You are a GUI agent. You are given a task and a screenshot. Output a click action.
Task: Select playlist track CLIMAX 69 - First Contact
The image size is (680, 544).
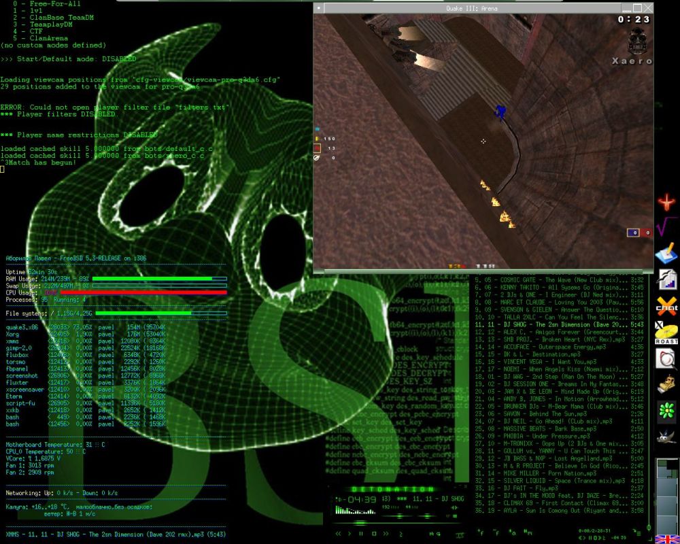tap(559, 503)
